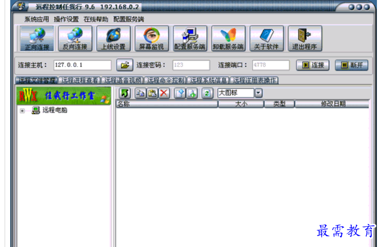Start 屏幕监视 eye icon
The image size is (379, 247).
(152, 38)
